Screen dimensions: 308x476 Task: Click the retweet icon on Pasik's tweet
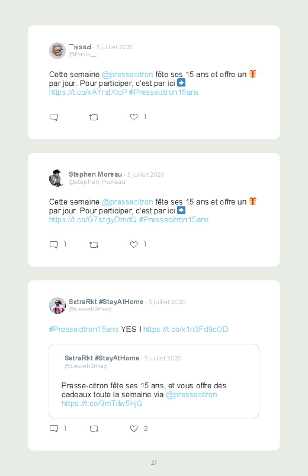[94, 117]
